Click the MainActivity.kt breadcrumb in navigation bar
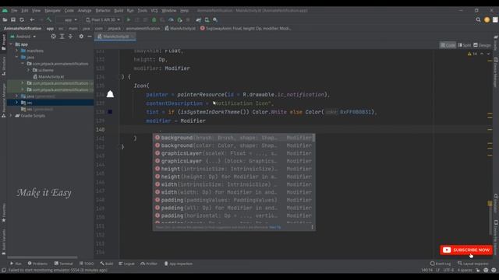The width and height of the screenshot is (499, 280). coord(180,28)
